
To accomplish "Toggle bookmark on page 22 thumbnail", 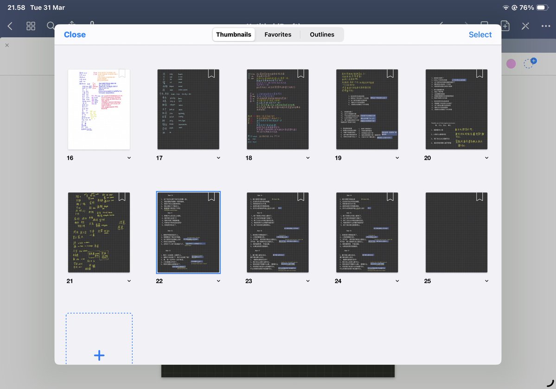I will (211, 197).
